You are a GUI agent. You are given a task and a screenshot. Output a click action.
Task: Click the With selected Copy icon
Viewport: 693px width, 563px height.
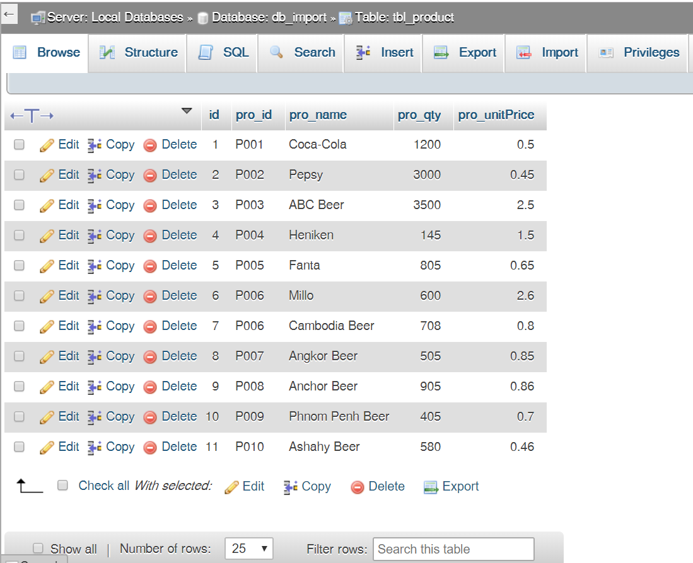click(290, 487)
